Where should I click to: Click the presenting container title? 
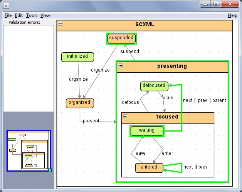coord(172,66)
